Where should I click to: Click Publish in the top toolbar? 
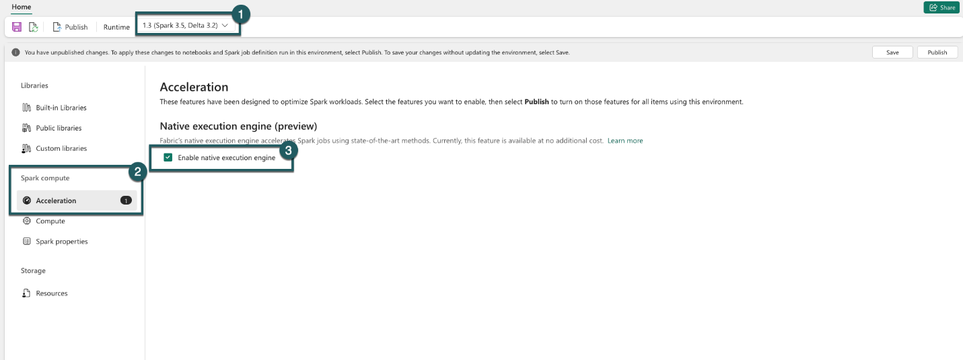click(71, 27)
